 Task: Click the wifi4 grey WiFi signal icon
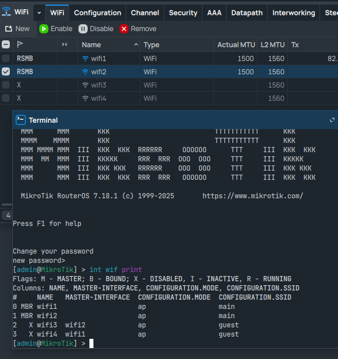point(85,99)
